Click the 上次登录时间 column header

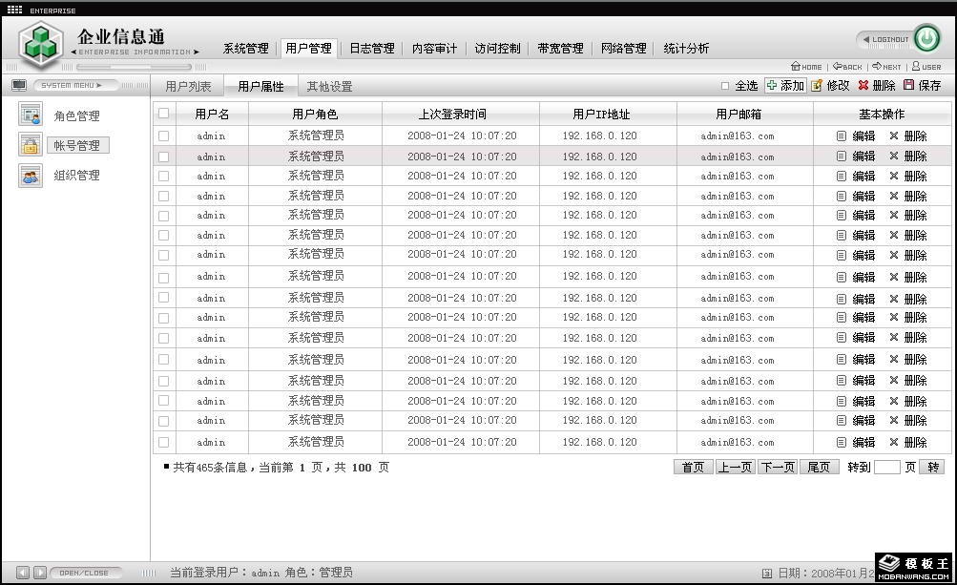click(461, 114)
